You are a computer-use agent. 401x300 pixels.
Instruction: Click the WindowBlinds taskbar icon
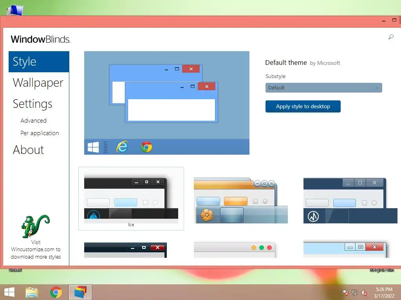tap(80, 292)
